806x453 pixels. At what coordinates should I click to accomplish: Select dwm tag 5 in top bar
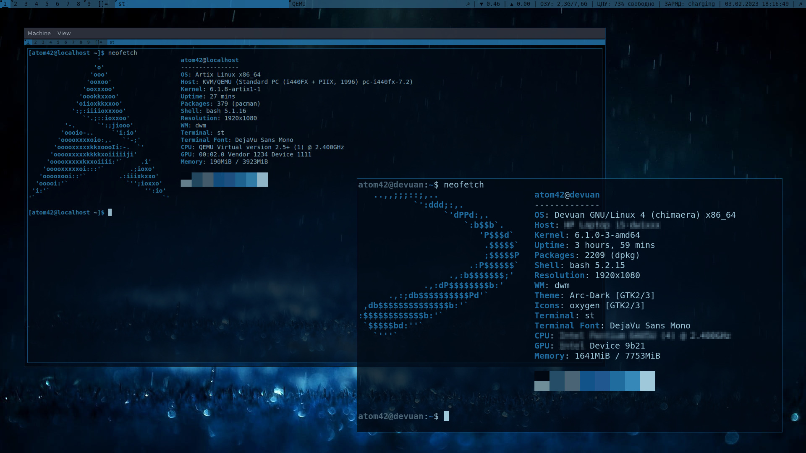[47, 4]
